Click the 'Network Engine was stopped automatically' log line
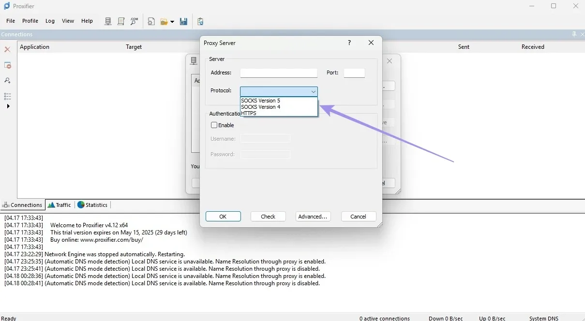585x321 pixels. (x=115, y=254)
